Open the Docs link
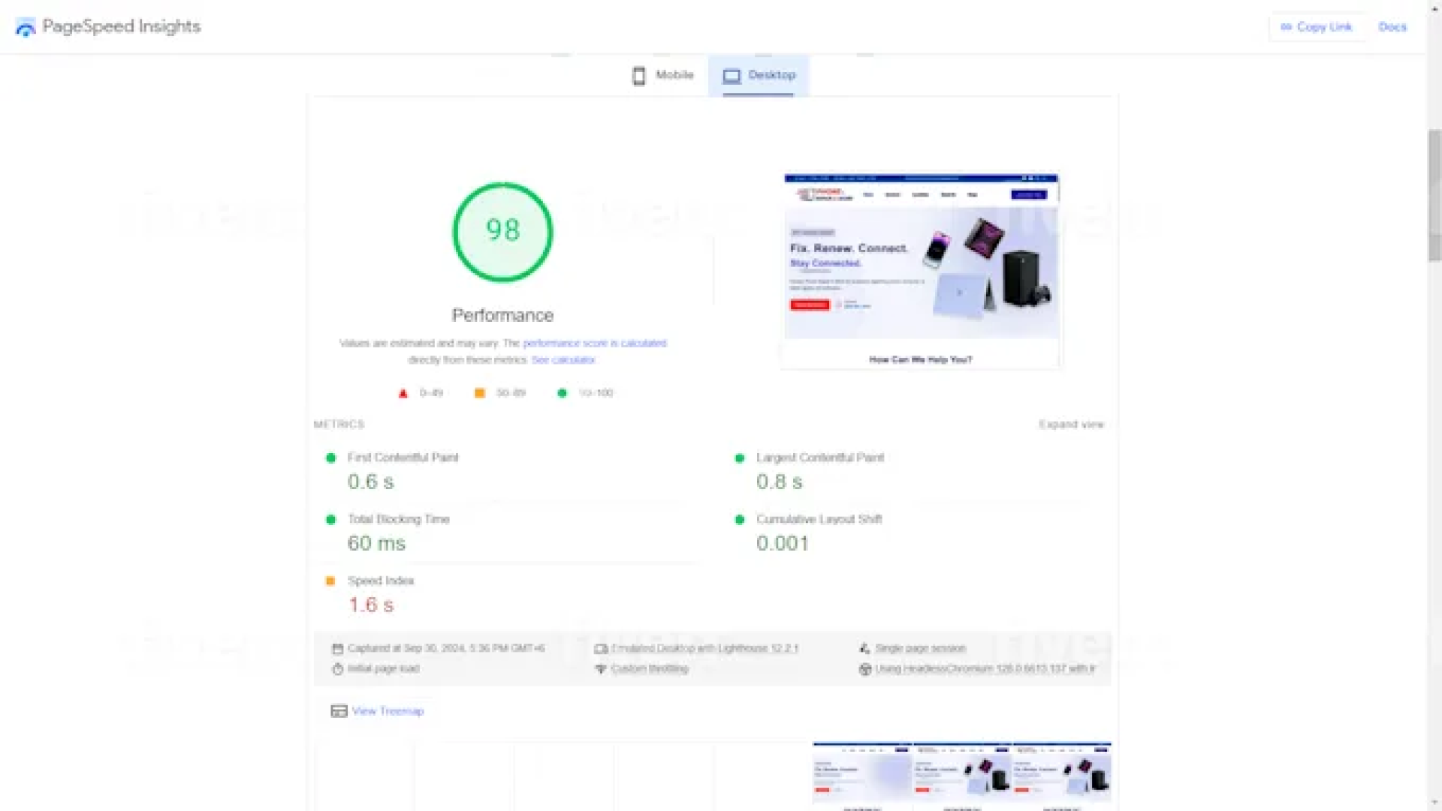 [1392, 27]
